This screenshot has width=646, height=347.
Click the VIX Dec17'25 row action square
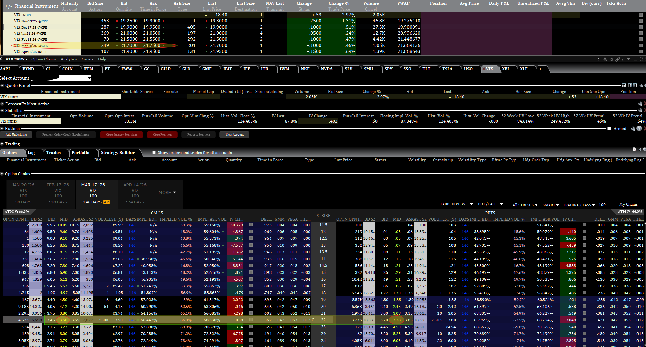tap(641, 27)
